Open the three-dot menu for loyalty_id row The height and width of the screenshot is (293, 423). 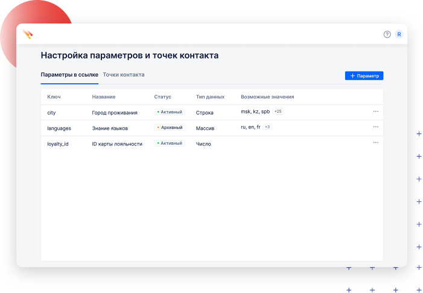point(375,143)
